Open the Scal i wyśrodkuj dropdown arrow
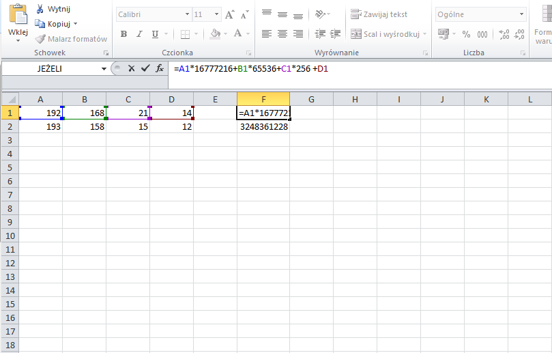Image resolution: width=552 pixels, height=353 pixels. [x=424, y=34]
